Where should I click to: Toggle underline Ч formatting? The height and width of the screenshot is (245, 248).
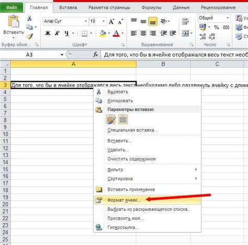(x=66, y=33)
